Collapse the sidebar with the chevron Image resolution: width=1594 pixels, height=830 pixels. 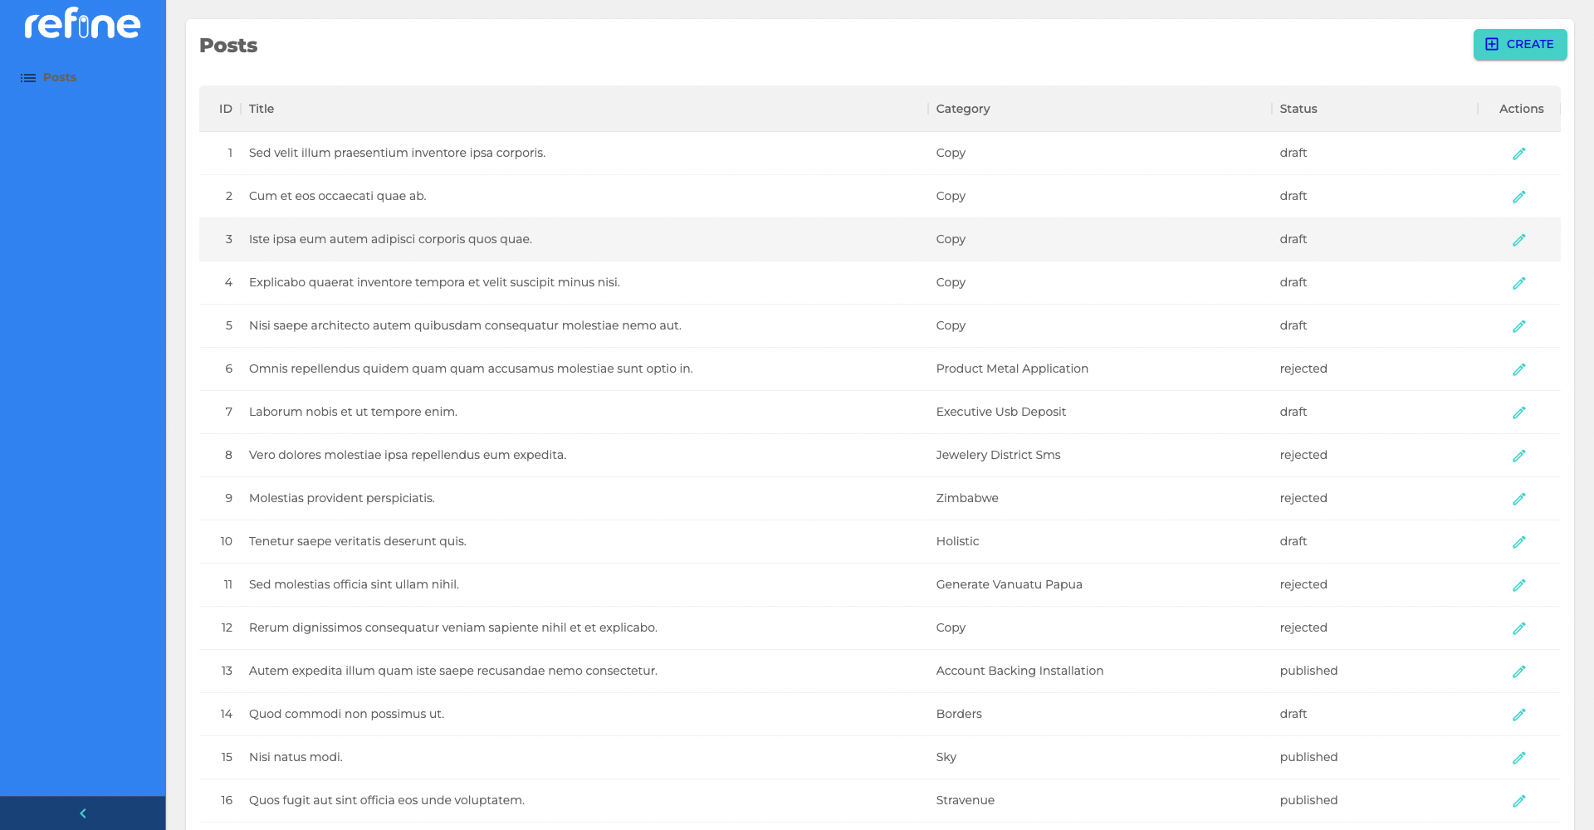point(82,813)
